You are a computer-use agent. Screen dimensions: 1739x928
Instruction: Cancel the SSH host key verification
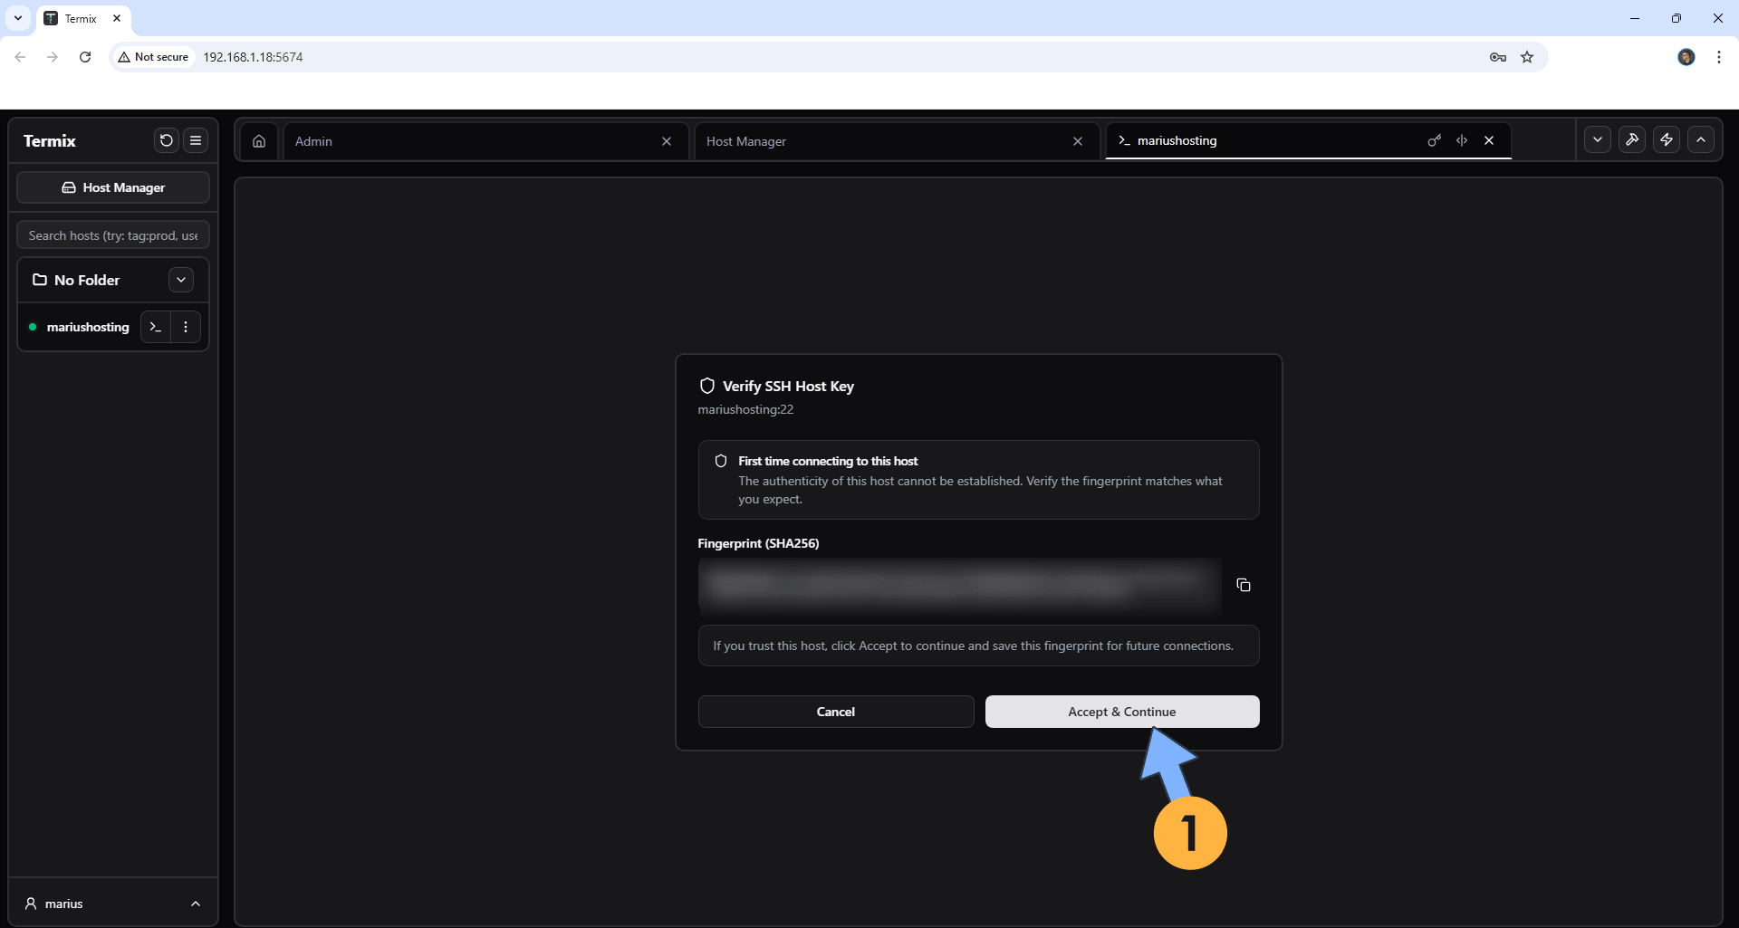(x=835, y=712)
